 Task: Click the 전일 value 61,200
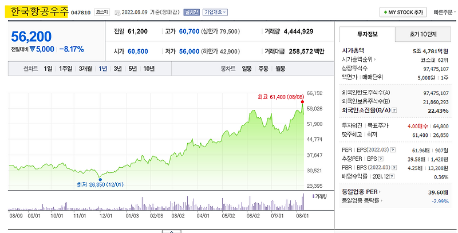[137, 31]
